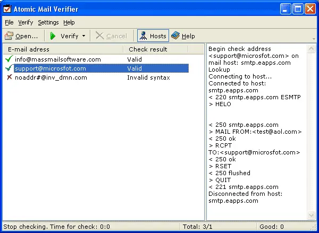Open the Verify menu

click(26, 22)
